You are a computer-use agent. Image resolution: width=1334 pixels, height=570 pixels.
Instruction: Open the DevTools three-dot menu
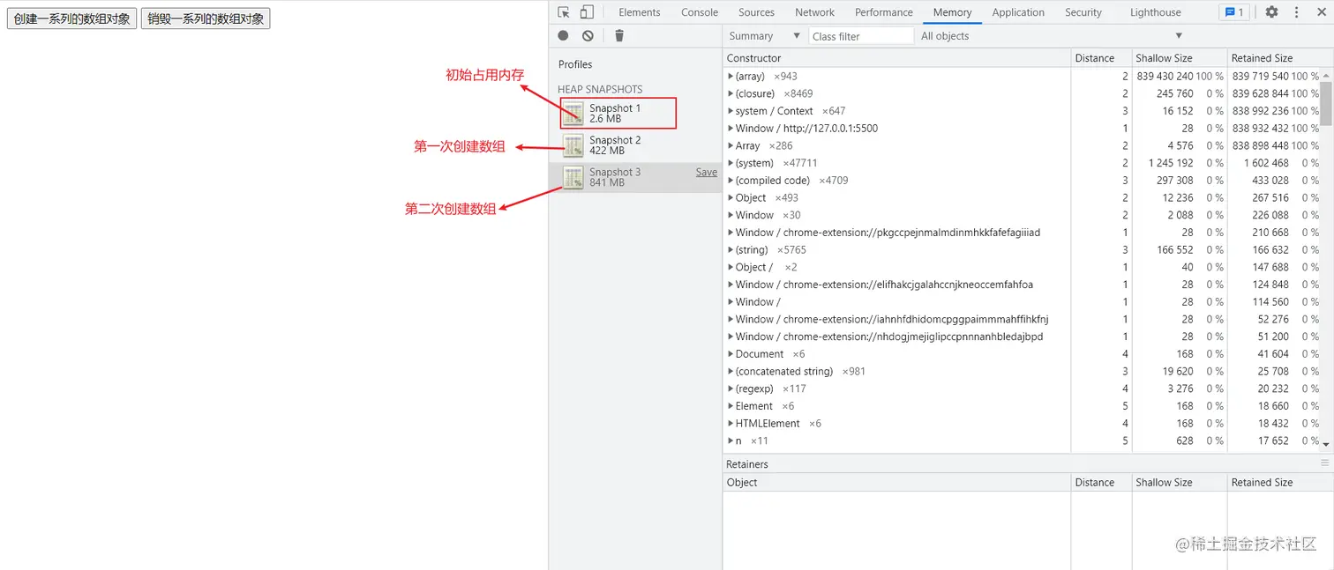point(1296,12)
